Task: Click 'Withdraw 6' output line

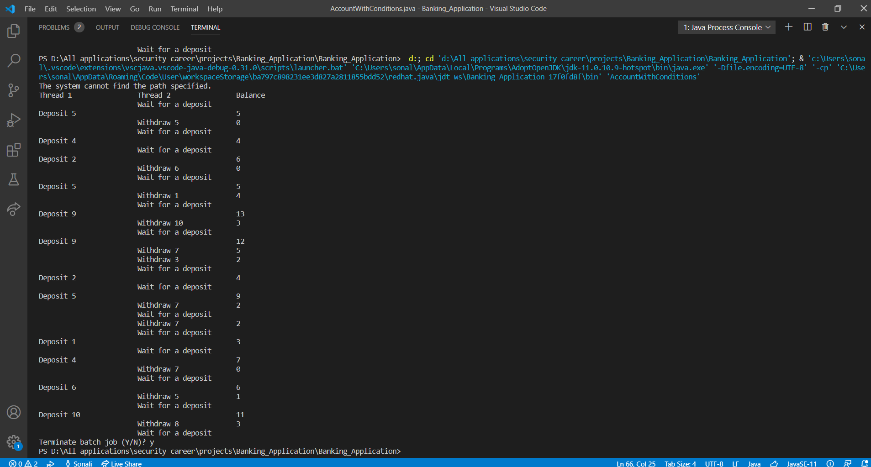Action: point(158,168)
